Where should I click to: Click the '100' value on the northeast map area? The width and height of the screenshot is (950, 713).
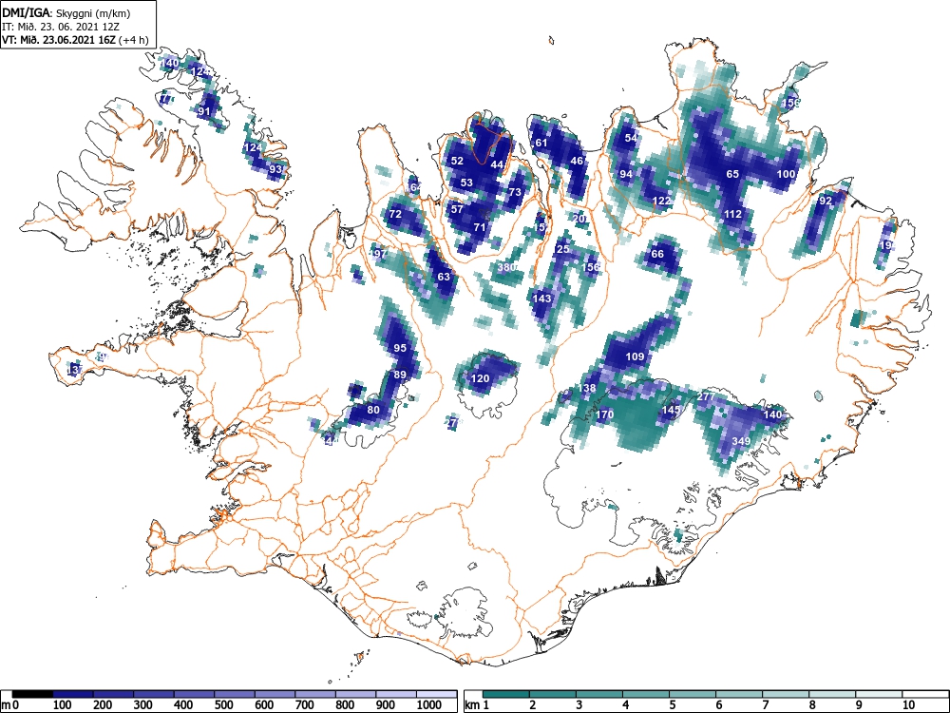coord(786,174)
